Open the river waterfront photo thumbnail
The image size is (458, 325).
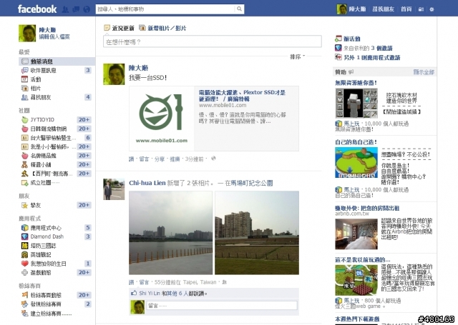pyautogui.click(x=170, y=233)
